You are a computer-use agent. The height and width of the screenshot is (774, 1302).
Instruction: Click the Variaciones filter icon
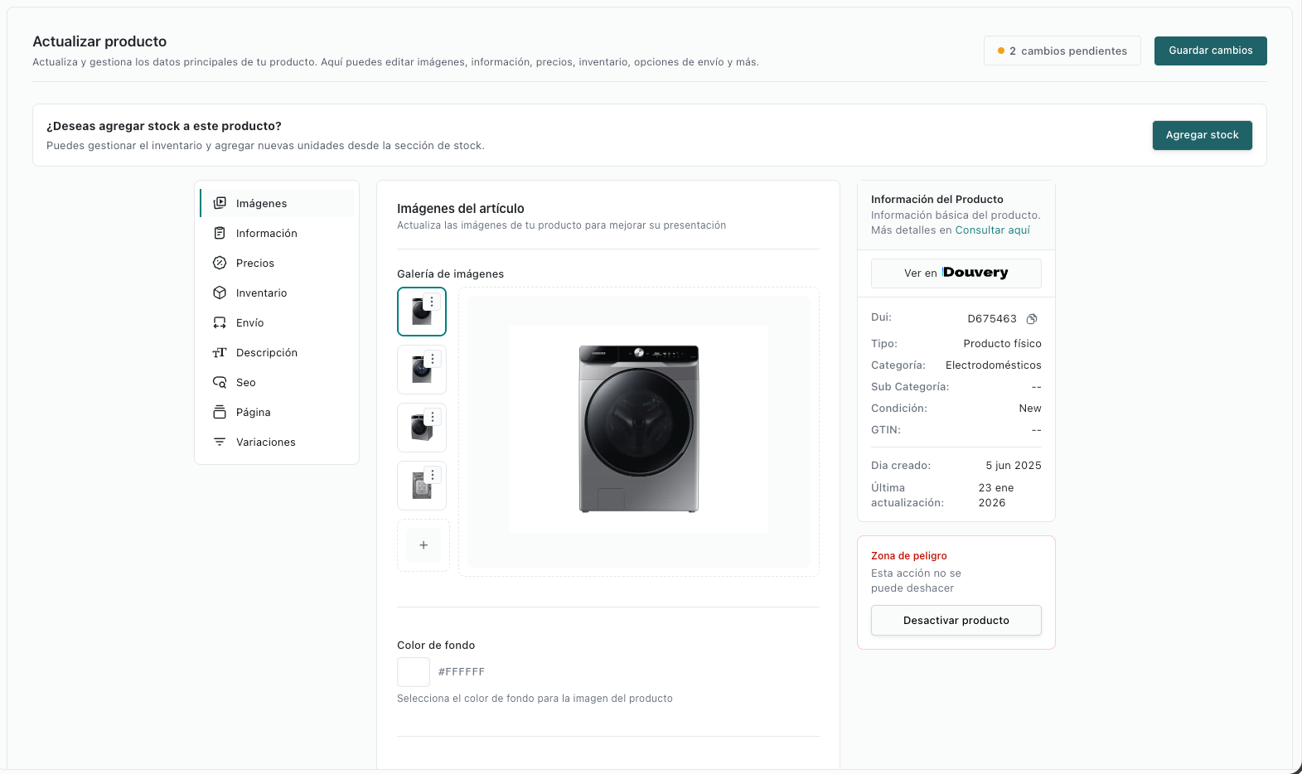220,442
